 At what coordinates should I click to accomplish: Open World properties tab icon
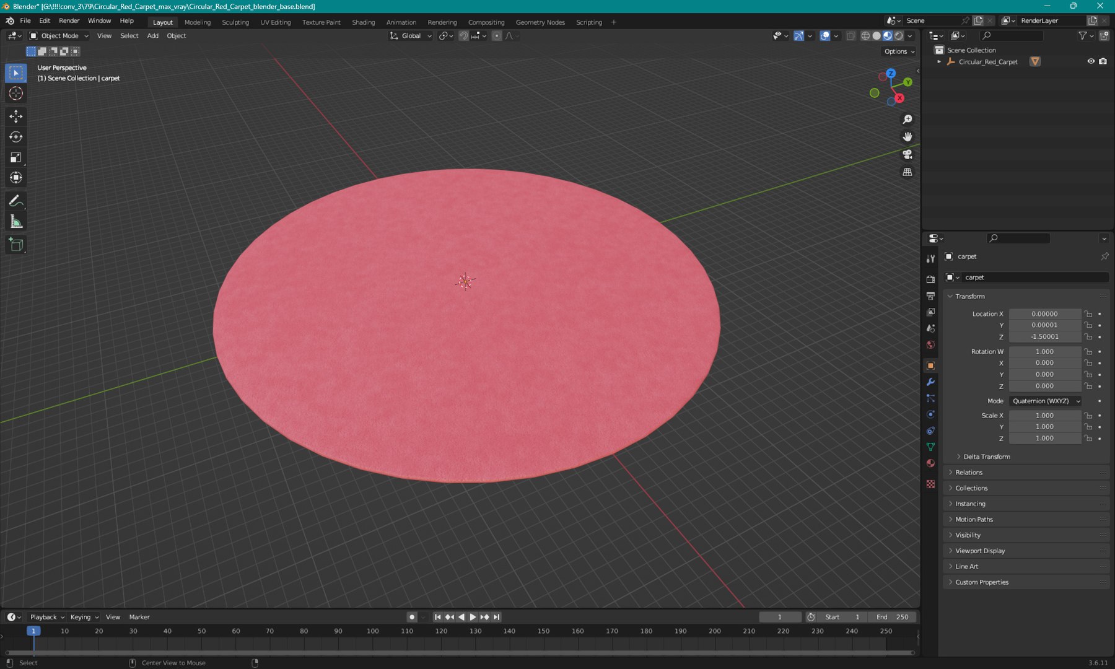[930, 345]
